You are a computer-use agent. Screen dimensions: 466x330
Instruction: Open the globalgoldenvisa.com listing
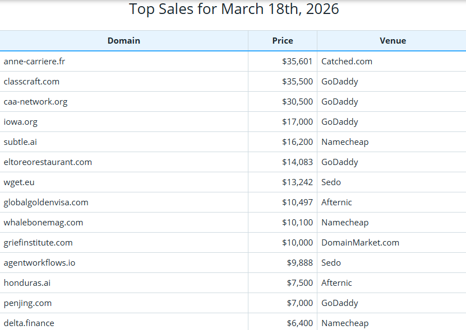point(45,202)
